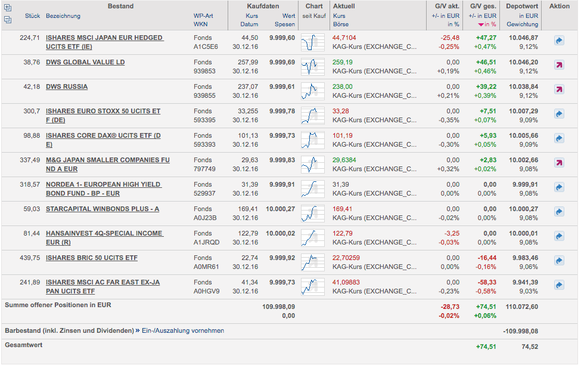
Task: Sort by the Börse column header
Action: 340,24
